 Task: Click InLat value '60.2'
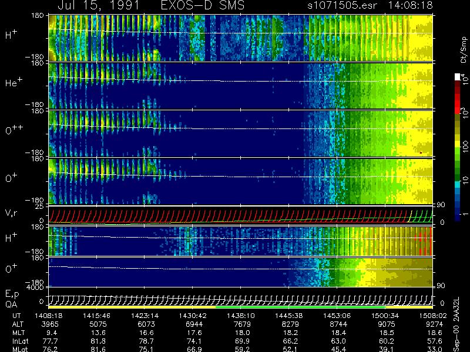(387, 341)
